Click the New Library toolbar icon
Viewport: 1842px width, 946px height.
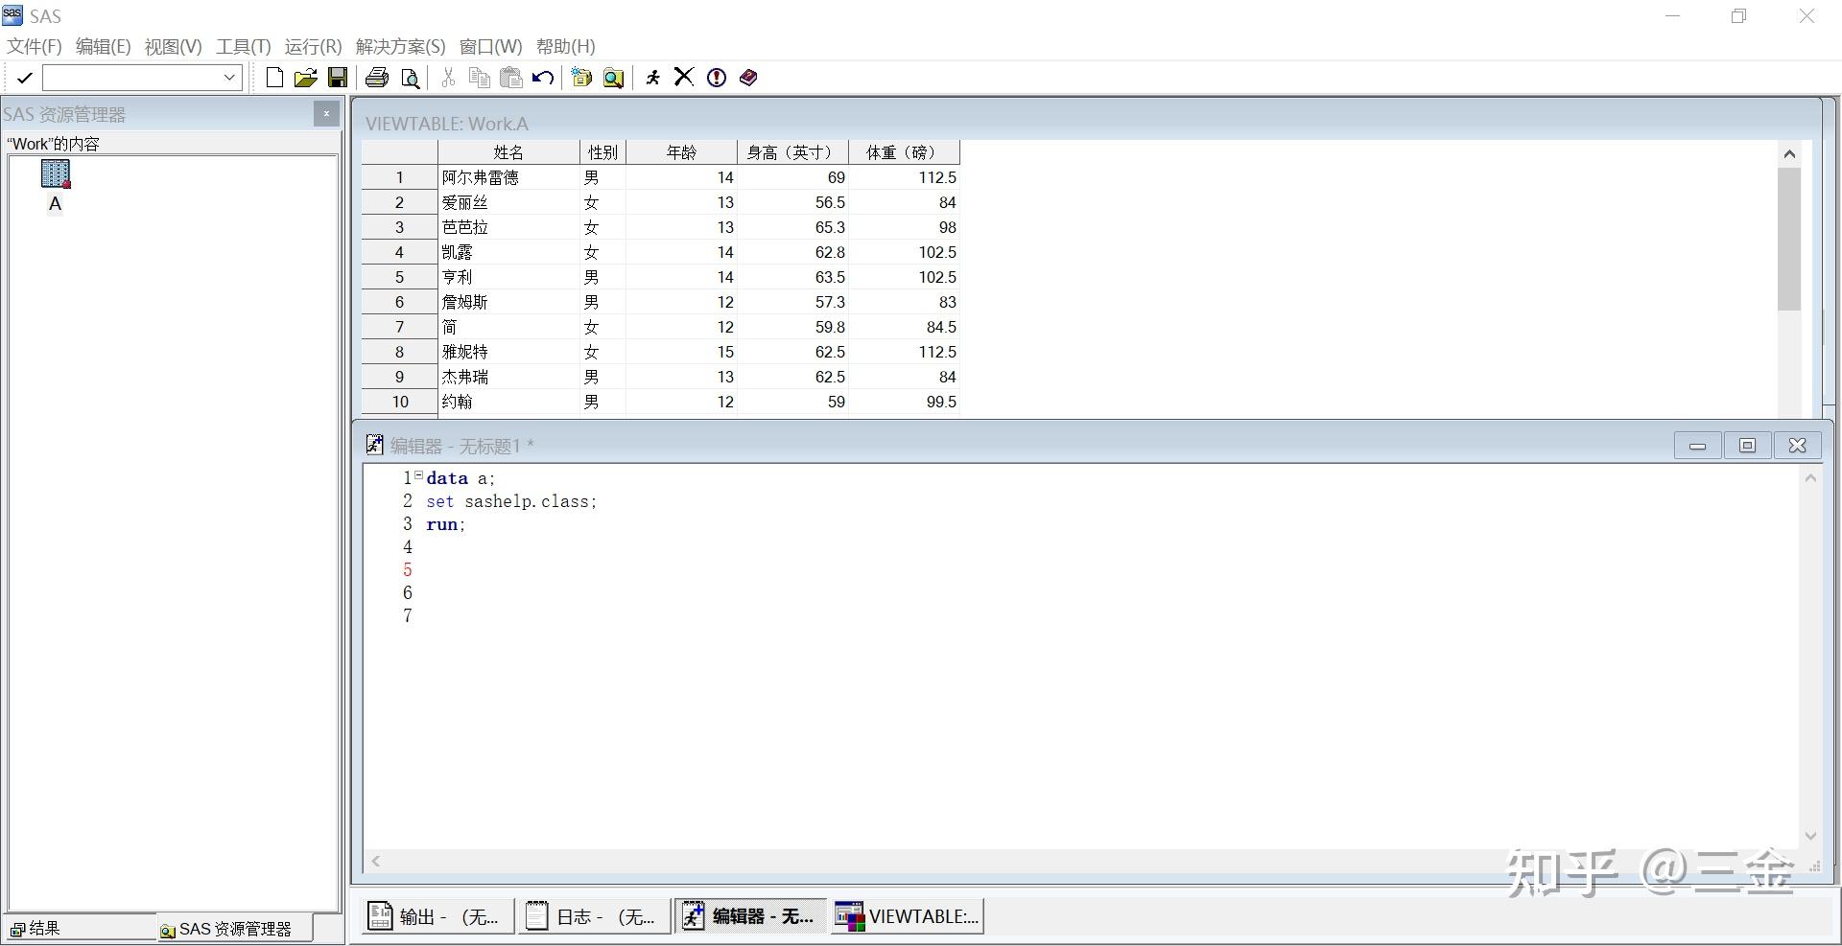581,78
